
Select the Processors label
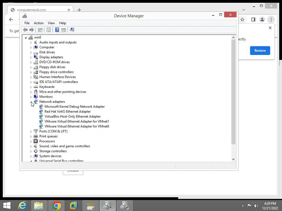[47, 141]
